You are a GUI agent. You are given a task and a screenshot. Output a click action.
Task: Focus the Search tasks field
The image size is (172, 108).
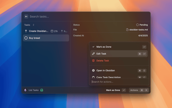[x=81, y=16]
